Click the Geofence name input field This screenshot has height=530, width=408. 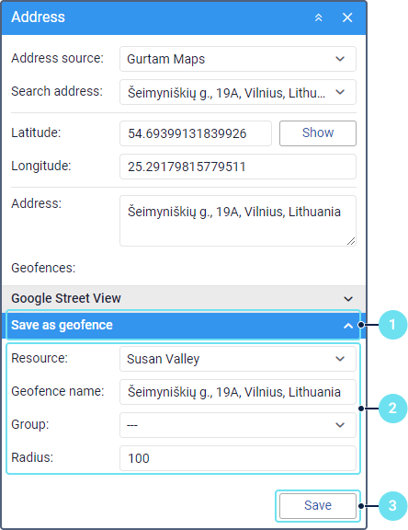click(238, 392)
